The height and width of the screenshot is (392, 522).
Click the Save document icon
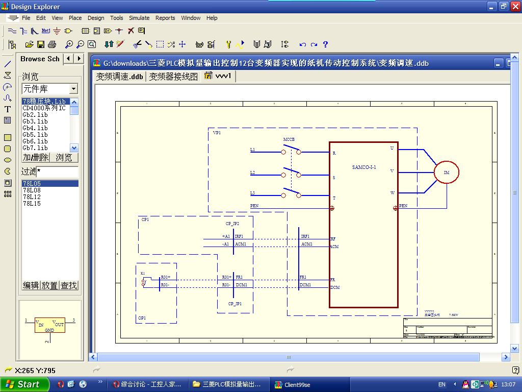pyautogui.click(x=40, y=44)
